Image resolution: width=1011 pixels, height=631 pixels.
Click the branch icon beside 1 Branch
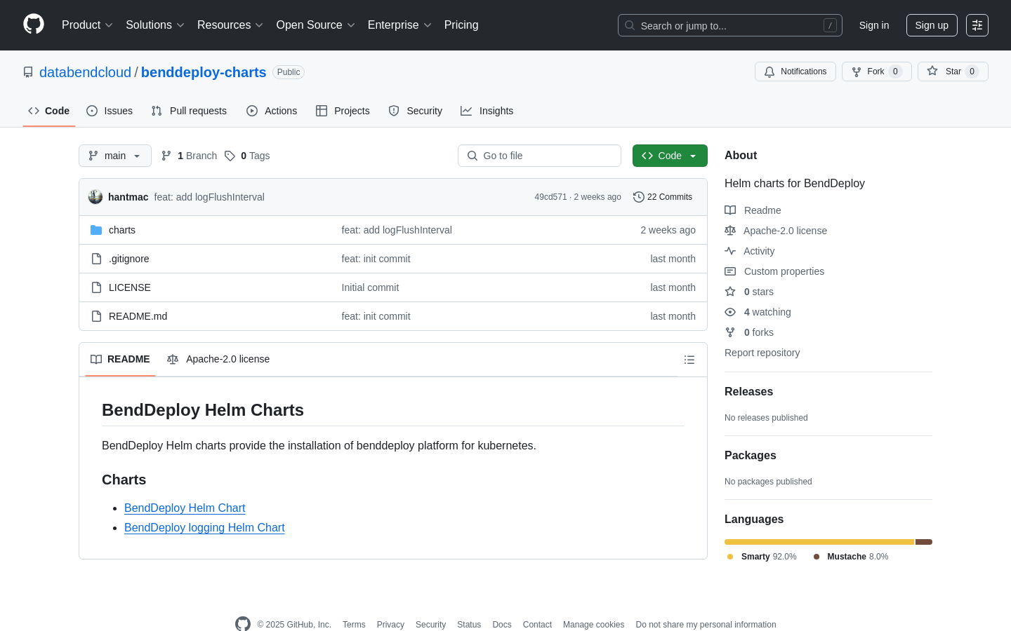point(166,156)
